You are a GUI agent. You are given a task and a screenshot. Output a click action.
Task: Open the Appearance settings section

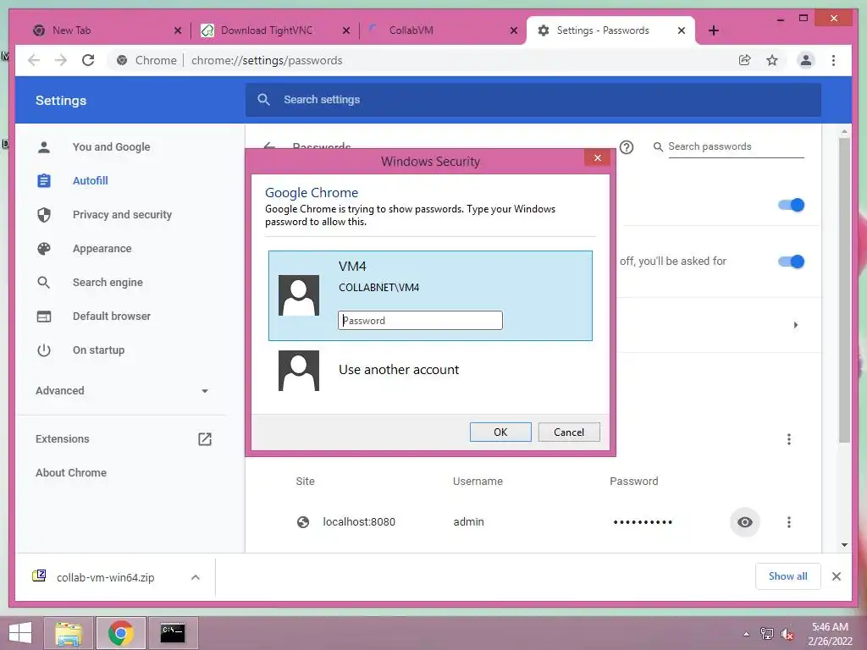point(102,249)
